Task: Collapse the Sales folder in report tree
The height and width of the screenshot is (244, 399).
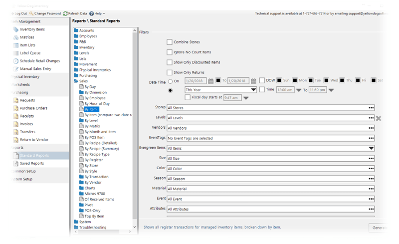Action: click(76, 81)
